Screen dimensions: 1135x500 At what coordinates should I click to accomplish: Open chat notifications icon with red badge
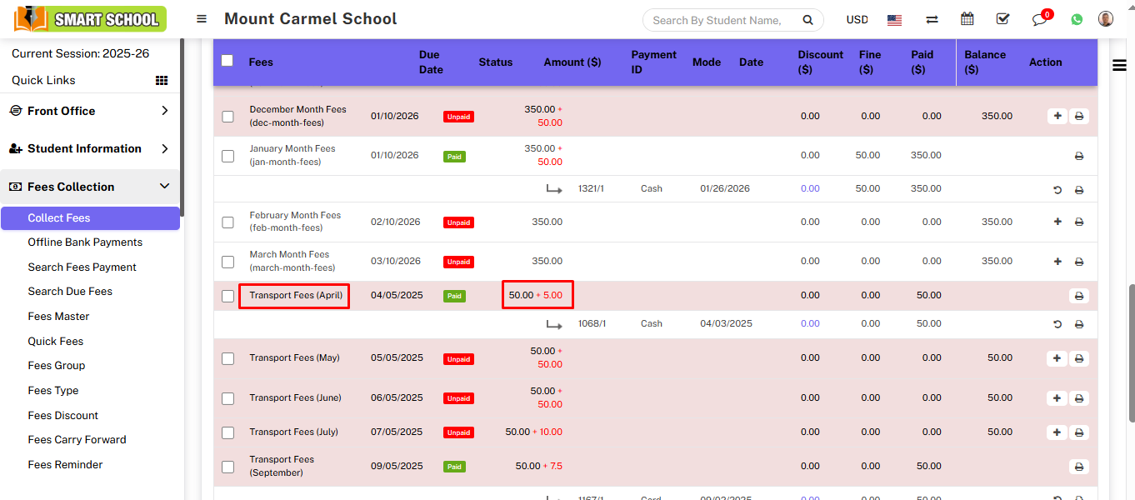(x=1039, y=19)
